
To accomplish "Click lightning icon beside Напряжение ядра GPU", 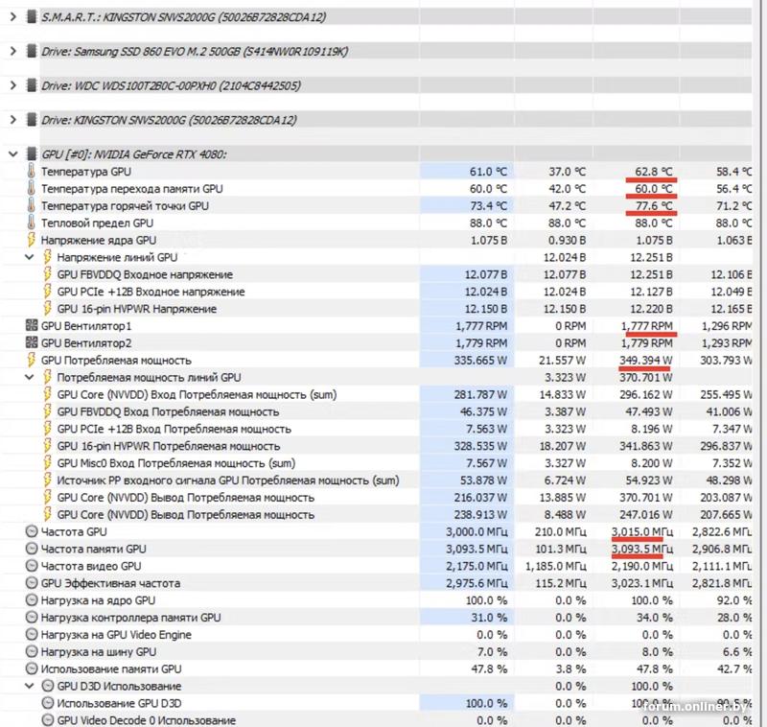I will [x=32, y=240].
